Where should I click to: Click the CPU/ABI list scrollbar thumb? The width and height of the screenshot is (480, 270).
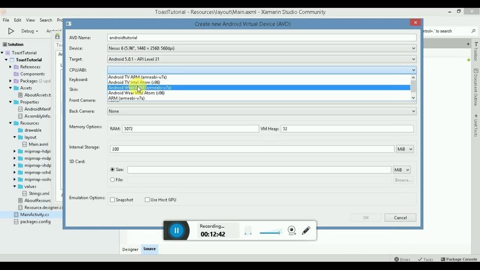click(413, 86)
